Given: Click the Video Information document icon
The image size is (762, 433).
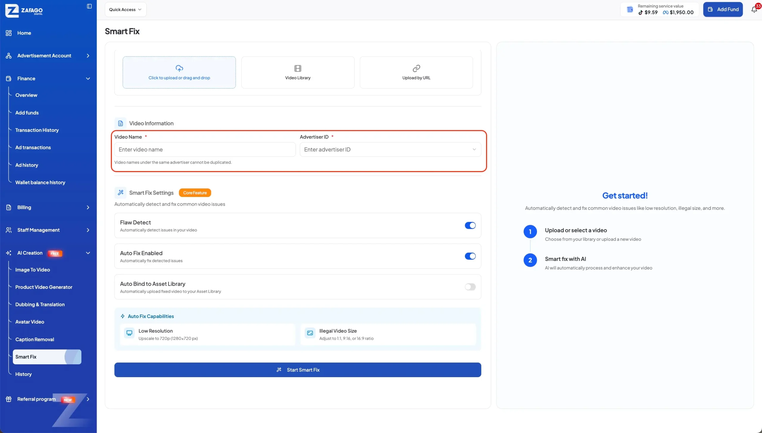Looking at the screenshot, I should coord(120,123).
